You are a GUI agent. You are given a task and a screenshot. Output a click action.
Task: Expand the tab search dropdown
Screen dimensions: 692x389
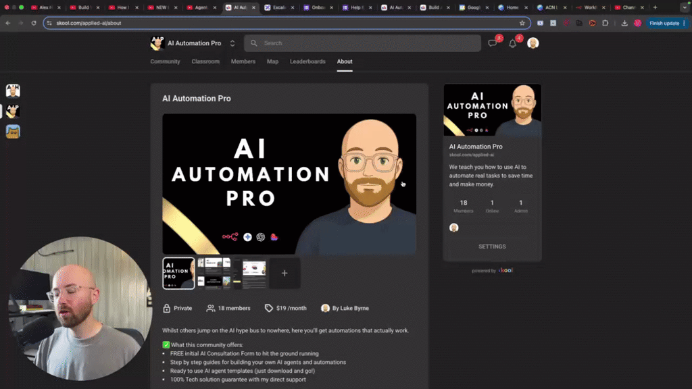point(685,7)
